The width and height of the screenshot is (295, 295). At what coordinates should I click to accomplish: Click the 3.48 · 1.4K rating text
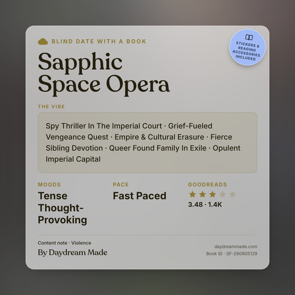(205, 204)
